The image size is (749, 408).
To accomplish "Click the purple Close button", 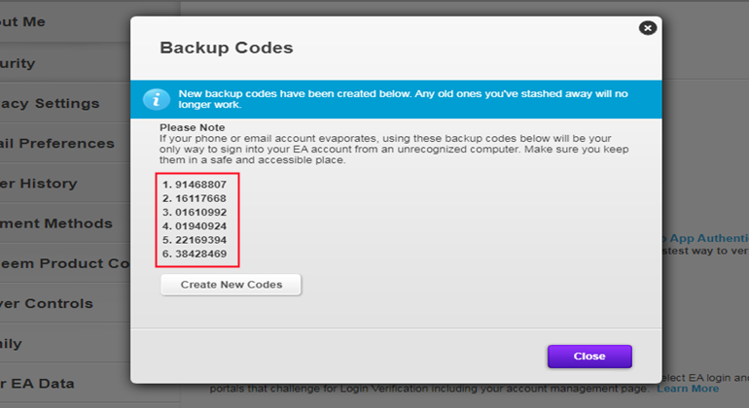I will pos(588,357).
